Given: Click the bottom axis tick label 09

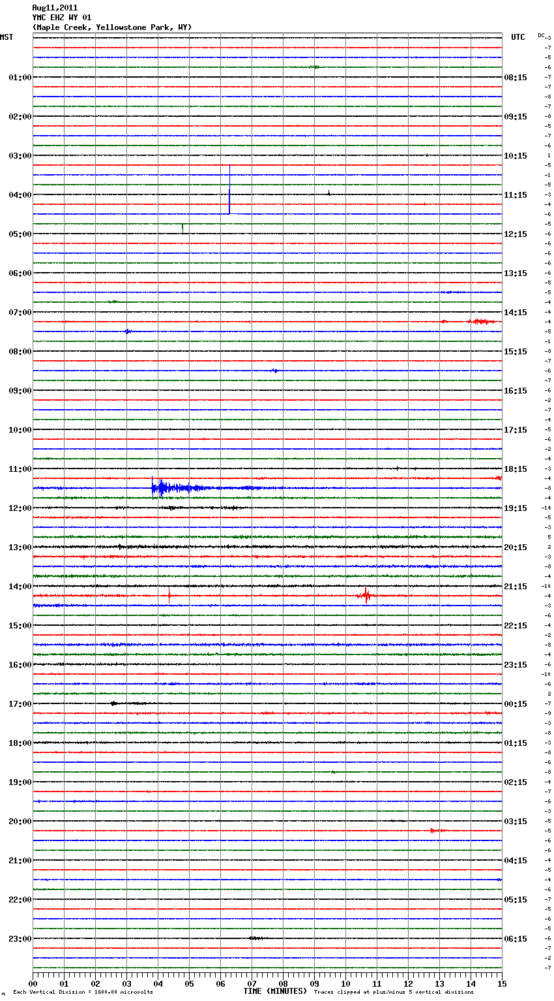Looking at the screenshot, I should (x=314, y=983).
